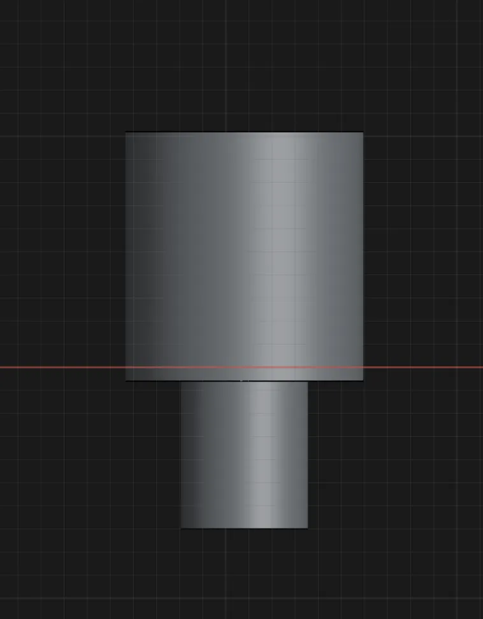Click the left edge of the large cylinder
This screenshot has width=483, height=619.
tap(126, 255)
